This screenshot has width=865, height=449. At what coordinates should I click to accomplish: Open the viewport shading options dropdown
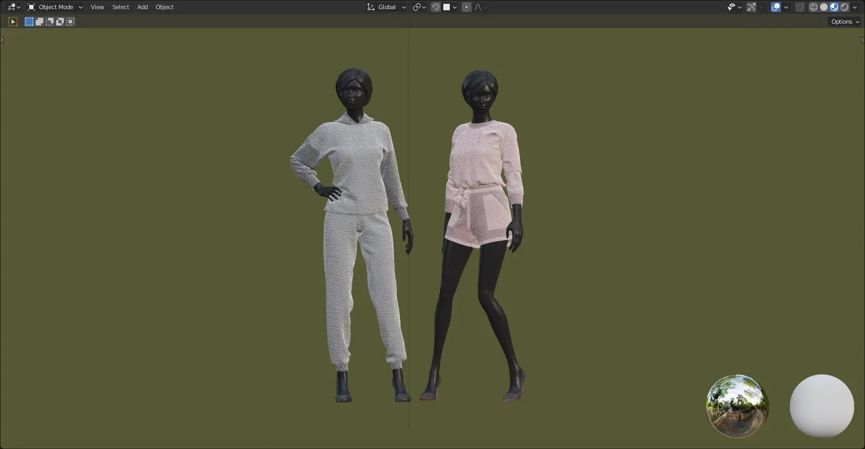(x=855, y=7)
